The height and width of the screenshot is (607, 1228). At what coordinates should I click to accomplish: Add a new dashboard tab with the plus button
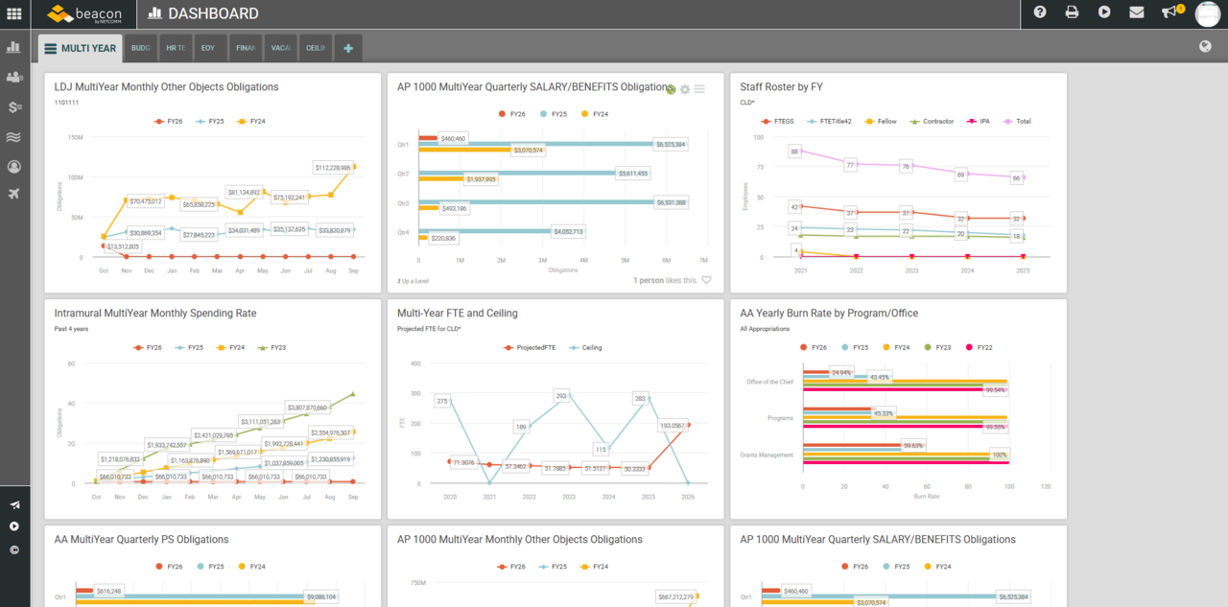pos(347,47)
